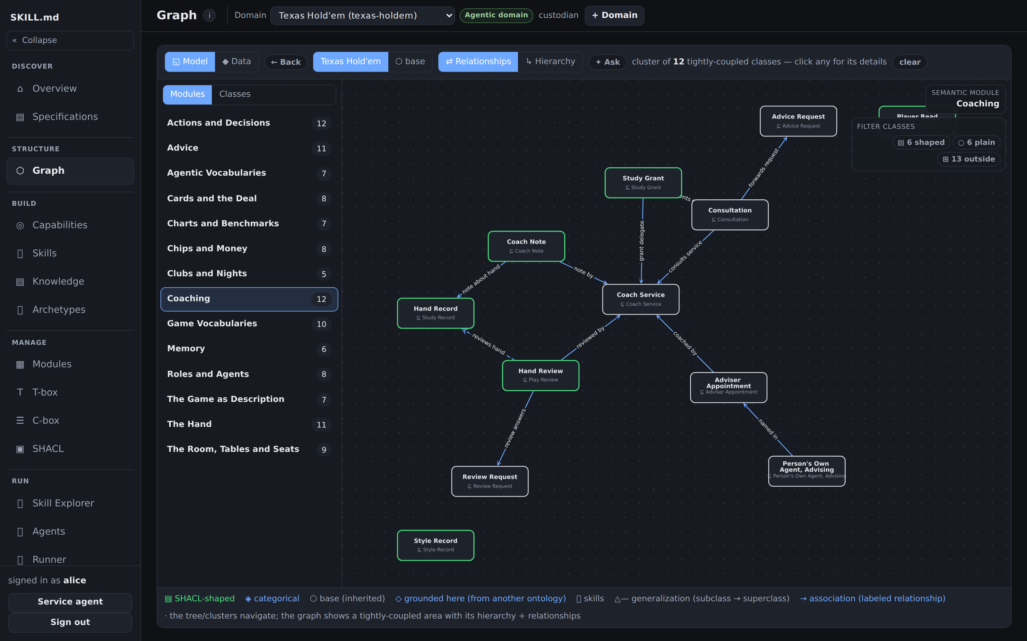Select the Advice module
This screenshot has height=641, width=1027.
coord(249,148)
